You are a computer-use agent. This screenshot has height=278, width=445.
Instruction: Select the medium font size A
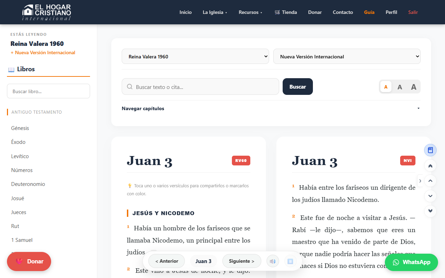[x=400, y=87]
